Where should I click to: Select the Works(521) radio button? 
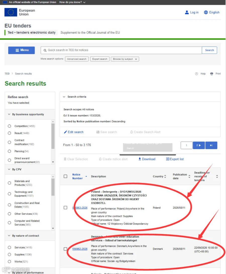pos(10,262)
